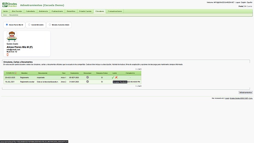
Task: Sort by Firmado En column header
Action: 130,73
